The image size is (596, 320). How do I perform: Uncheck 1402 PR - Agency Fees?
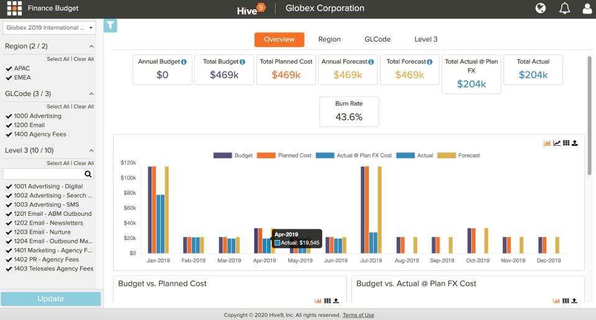tap(9, 260)
